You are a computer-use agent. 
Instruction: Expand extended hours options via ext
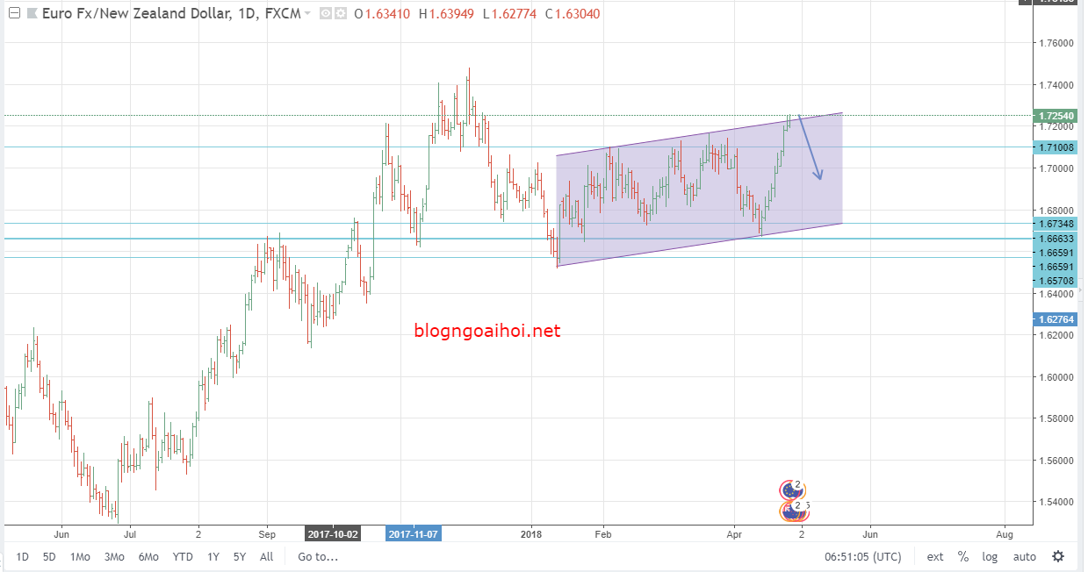[x=934, y=556]
